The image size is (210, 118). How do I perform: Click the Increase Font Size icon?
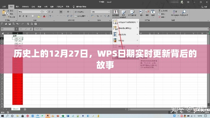[49, 12]
